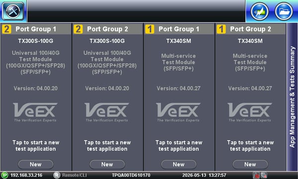Click module name TX300S-100G in Port Group 2
The height and width of the screenshot is (179, 298).
pos(107,41)
